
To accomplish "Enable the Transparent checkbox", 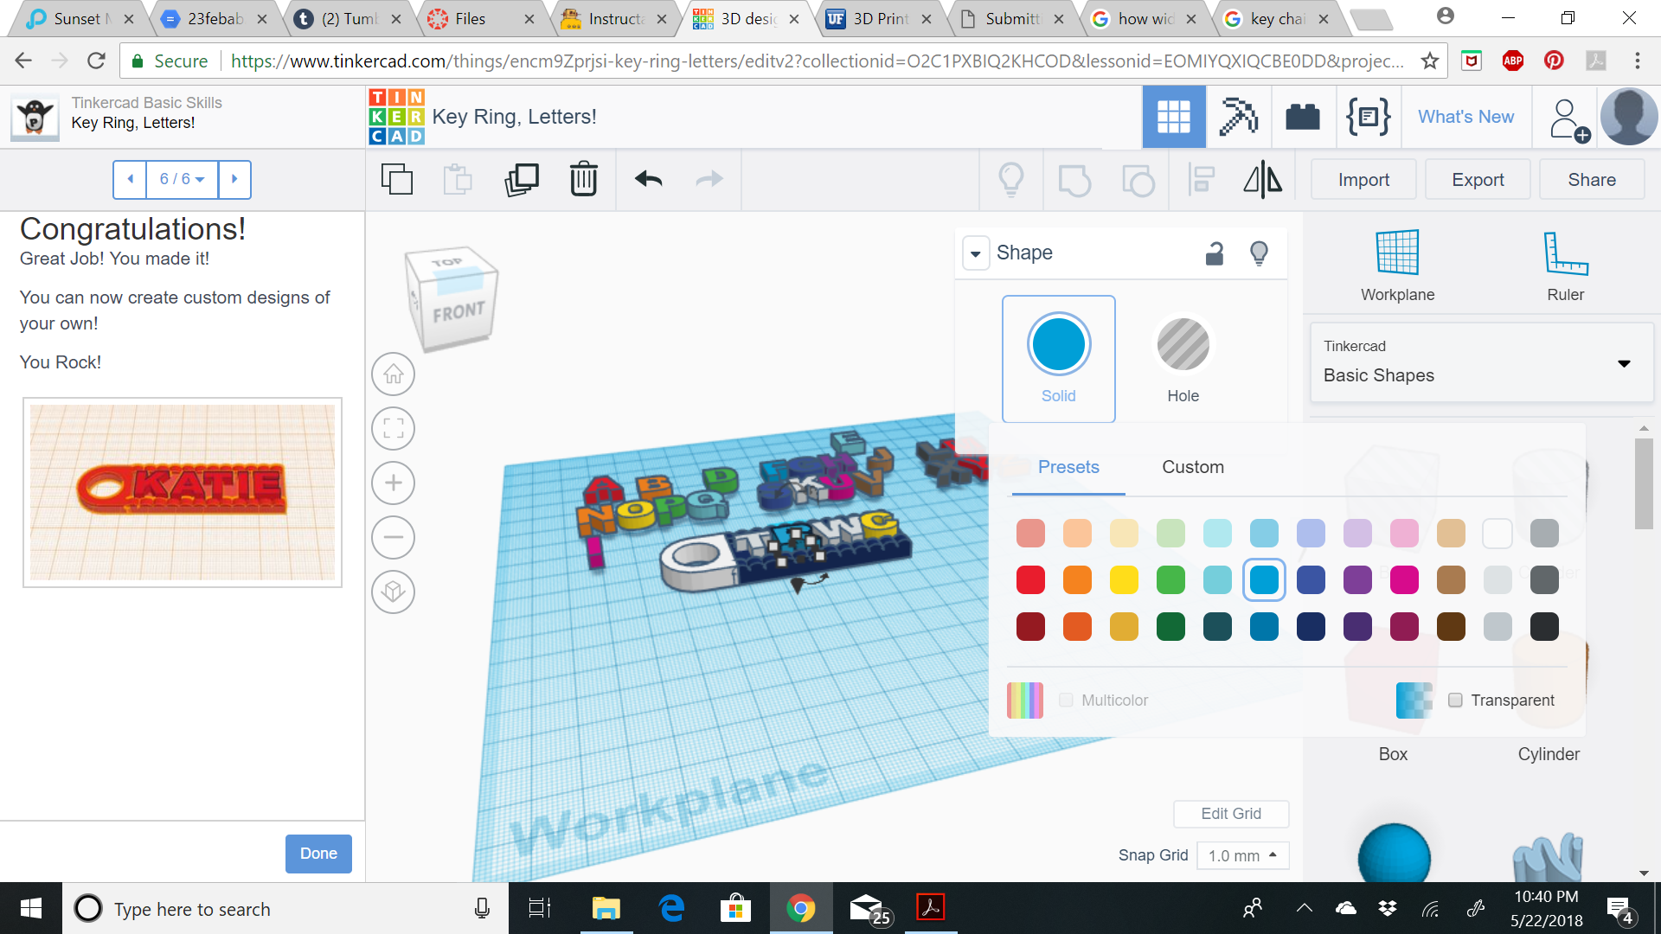I will [1456, 700].
